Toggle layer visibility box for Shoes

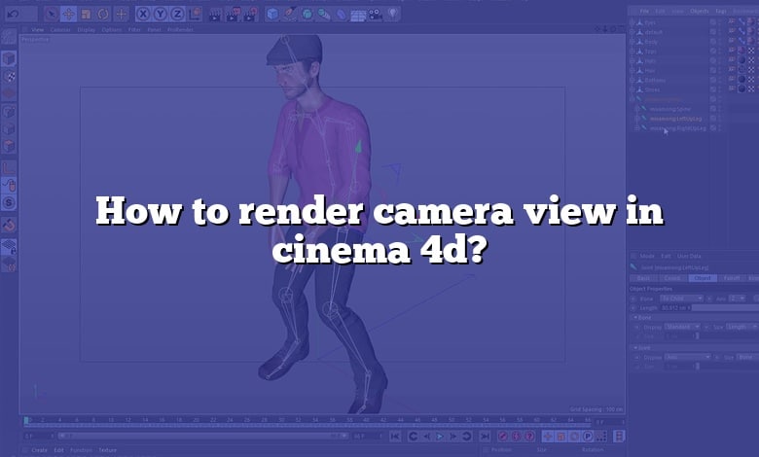713,89
